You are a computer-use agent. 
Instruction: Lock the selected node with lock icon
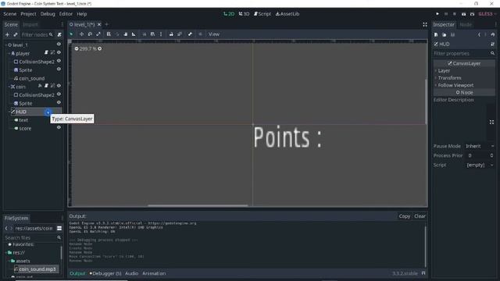pos(171,34)
